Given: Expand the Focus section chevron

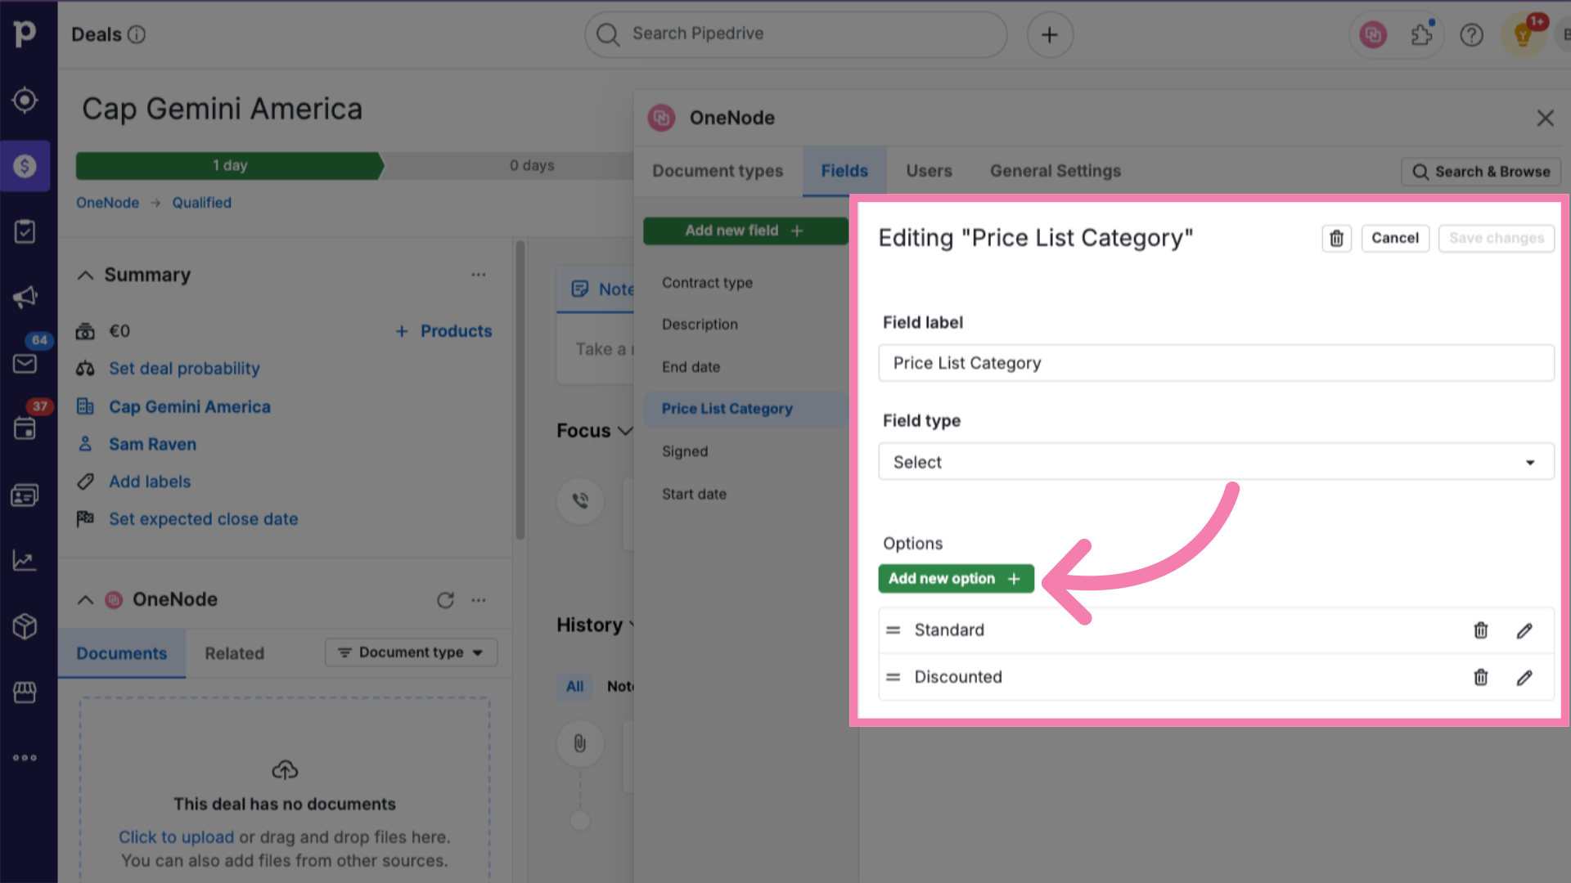Looking at the screenshot, I should click(x=627, y=430).
